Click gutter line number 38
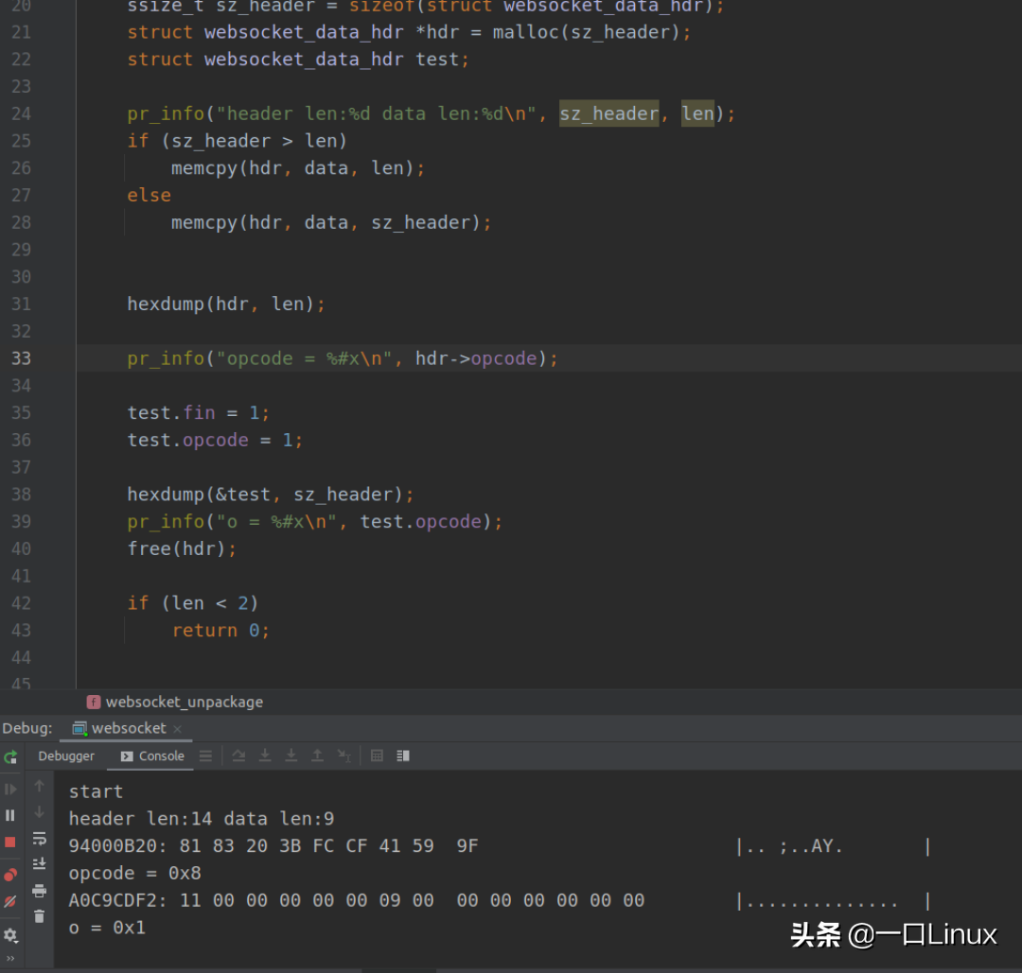 22,495
